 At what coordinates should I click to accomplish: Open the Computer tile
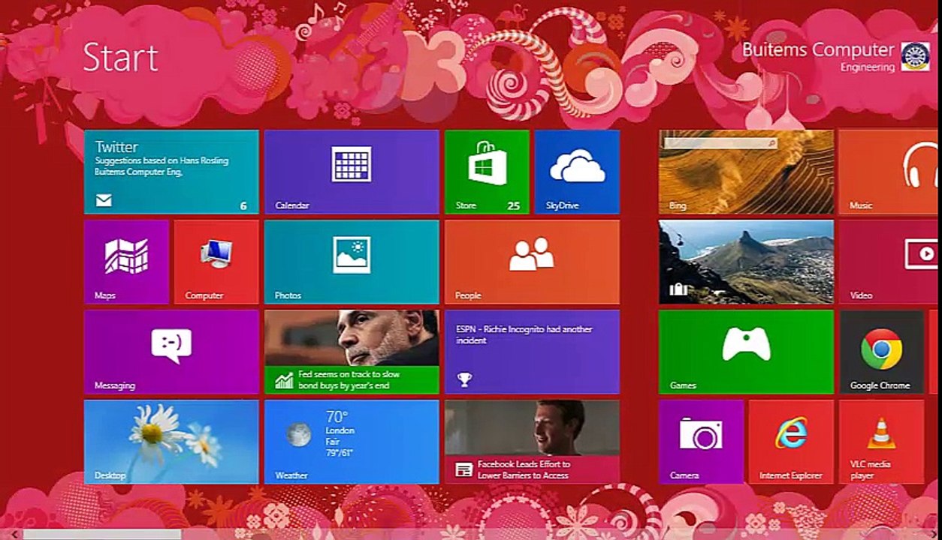tap(216, 262)
